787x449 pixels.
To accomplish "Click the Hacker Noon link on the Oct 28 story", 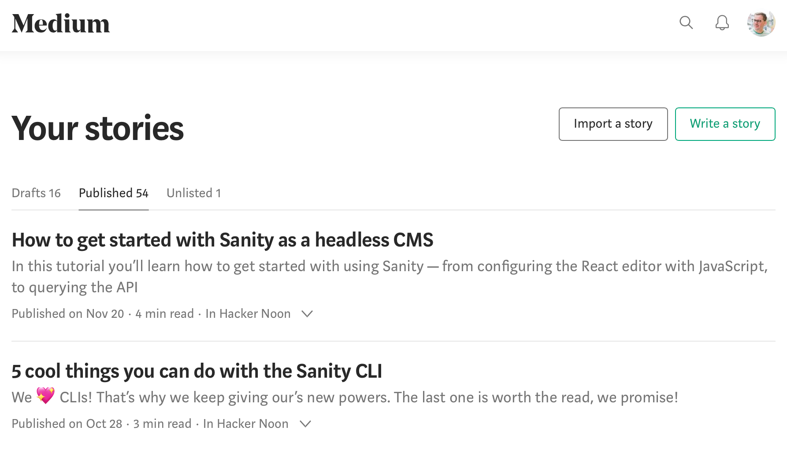I will click(x=245, y=423).
